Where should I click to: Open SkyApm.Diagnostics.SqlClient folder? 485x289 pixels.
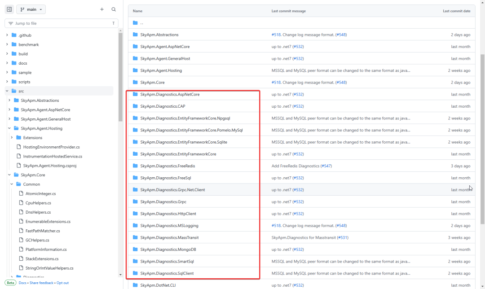[x=167, y=273]
